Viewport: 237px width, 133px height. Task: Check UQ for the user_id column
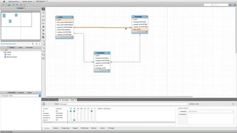point(77,120)
